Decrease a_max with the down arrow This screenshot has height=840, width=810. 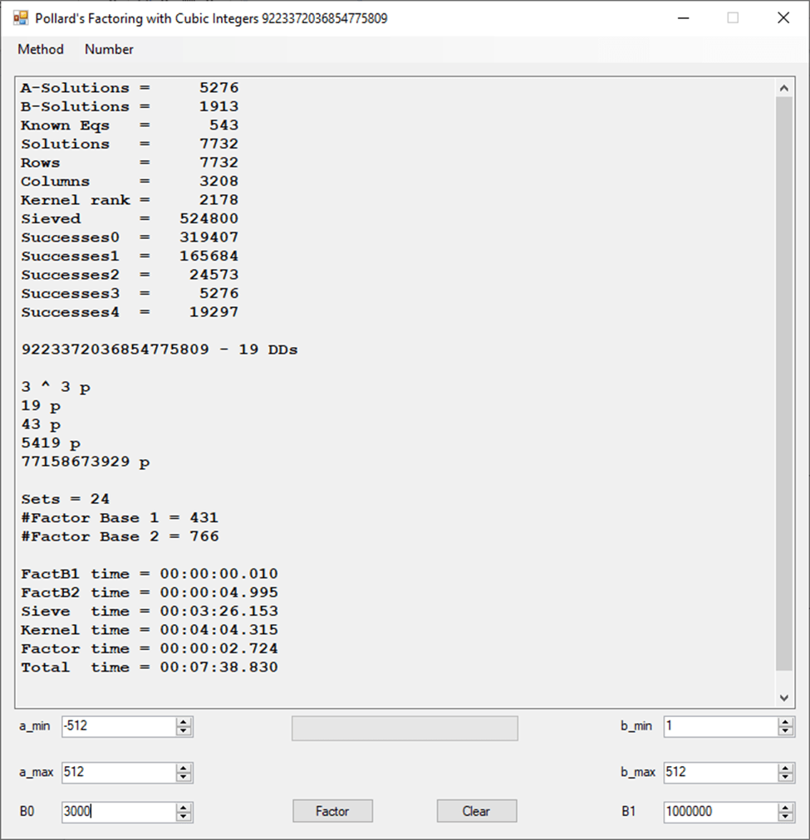[184, 777]
